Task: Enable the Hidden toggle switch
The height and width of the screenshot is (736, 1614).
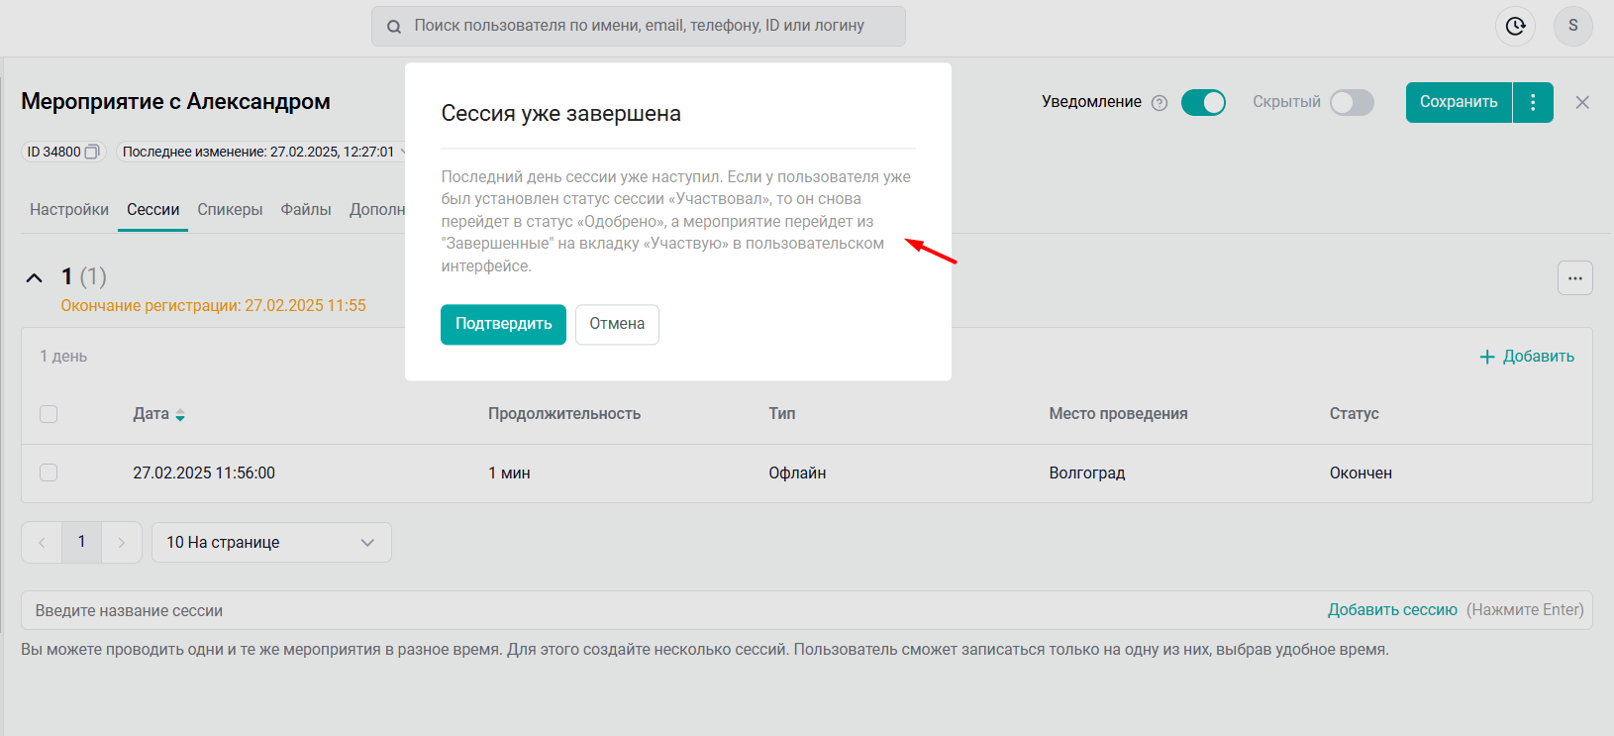Action: [x=1352, y=102]
